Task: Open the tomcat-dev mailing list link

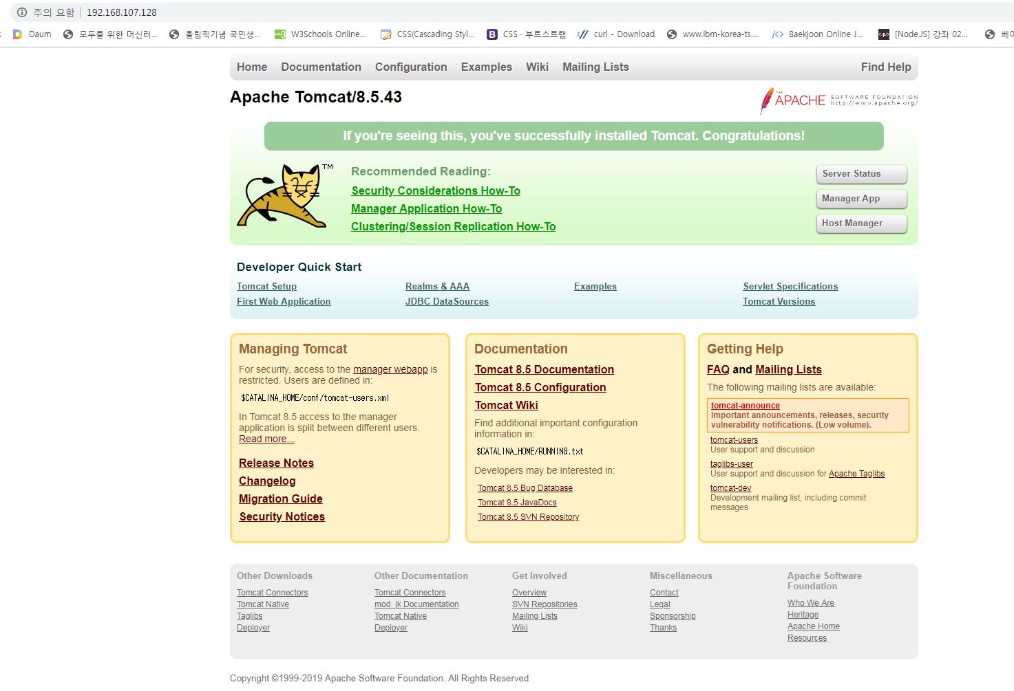Action: (730, 488)
